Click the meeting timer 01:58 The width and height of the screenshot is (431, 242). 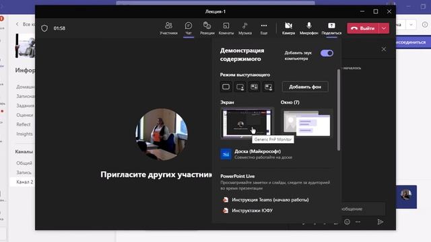(59, 28)
